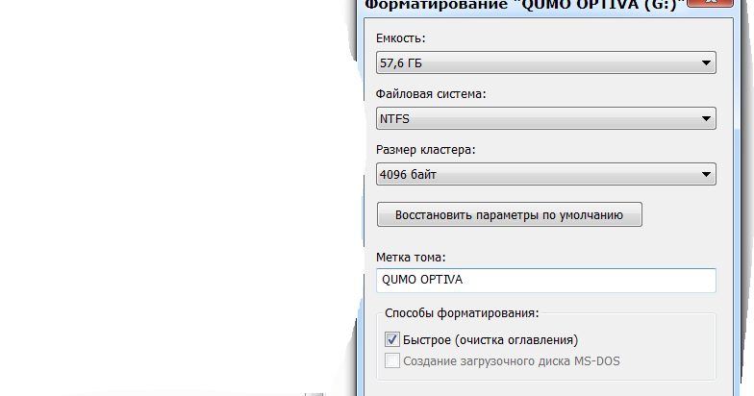Click the Файловая система label text
Viewport: 754px width, 396px height.
[x=431, y=94]
